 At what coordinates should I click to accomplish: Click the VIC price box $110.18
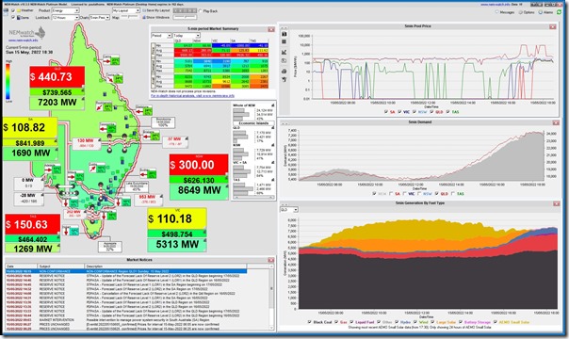pos(177,218)
